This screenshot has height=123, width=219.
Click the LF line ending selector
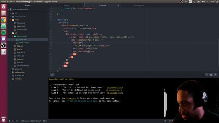point(165,121)
